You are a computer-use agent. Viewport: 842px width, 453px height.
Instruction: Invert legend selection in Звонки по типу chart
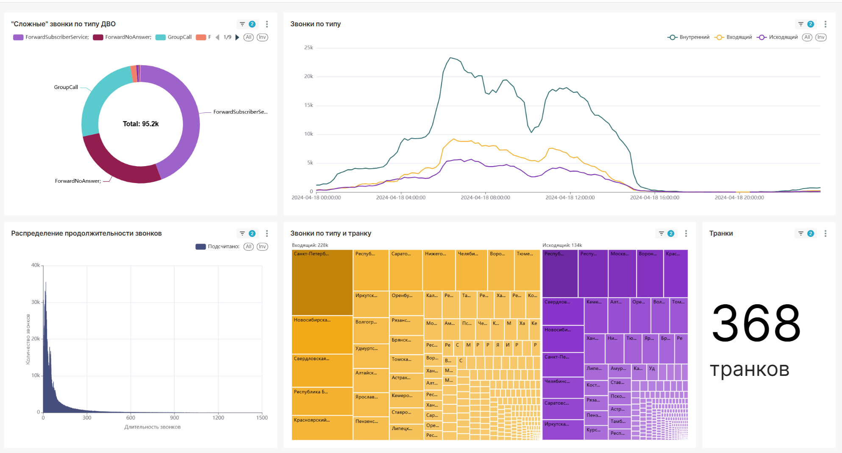pyautogui.click(x=821, y=37)
